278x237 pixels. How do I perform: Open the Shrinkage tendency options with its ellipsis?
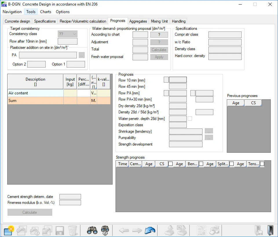pyautogui.click(x=209, y=131)
